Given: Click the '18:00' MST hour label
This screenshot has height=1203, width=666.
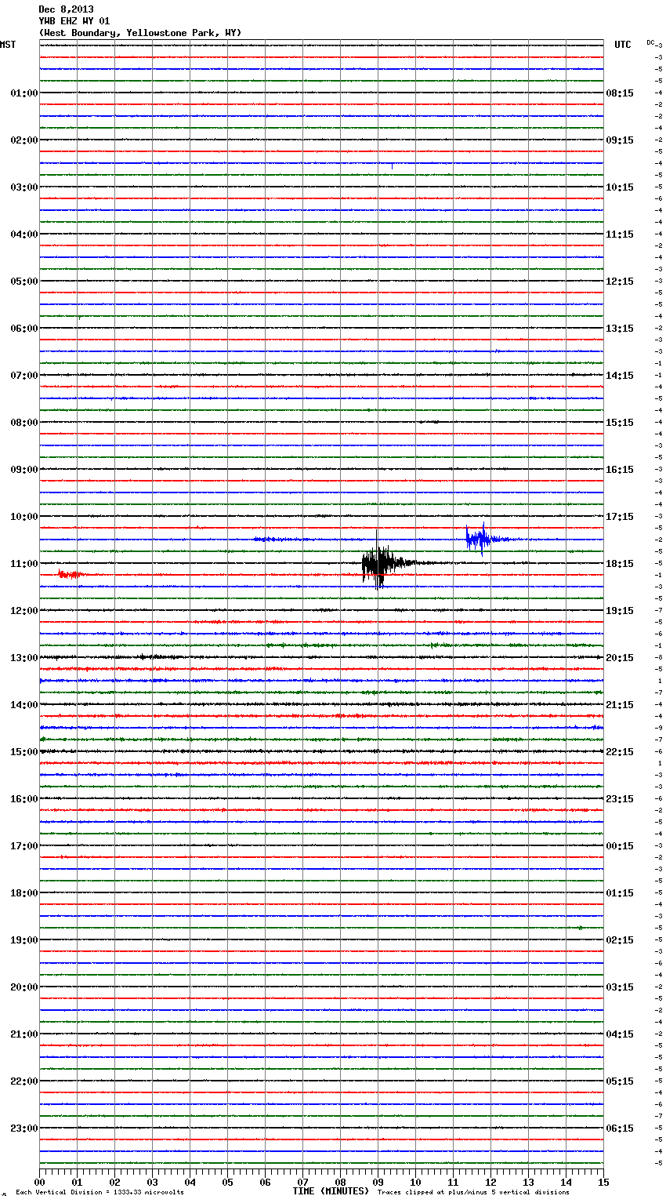Looking at the screenshot, I should [24, 893].
